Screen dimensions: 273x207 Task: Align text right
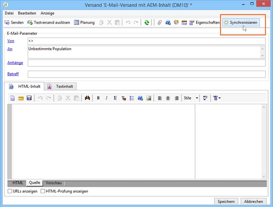coord(177,98)
